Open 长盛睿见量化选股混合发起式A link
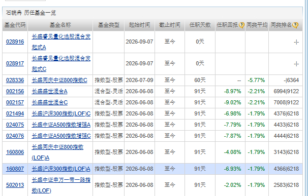The width and height of the screenshot is (308, 196). tap(61, 42)
